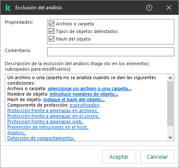Viewport: 179px width, 168px height.
Task: Dismiss dialog with Cancelar button
Action: click(x=157, y=157)
